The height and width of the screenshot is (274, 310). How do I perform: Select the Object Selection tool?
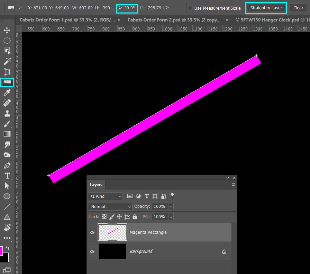coord(7,51)
